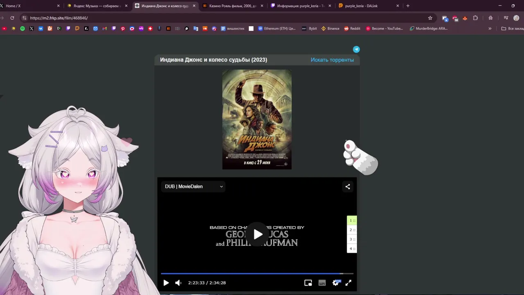Click the share icon on the player

(x=348, y=186)
